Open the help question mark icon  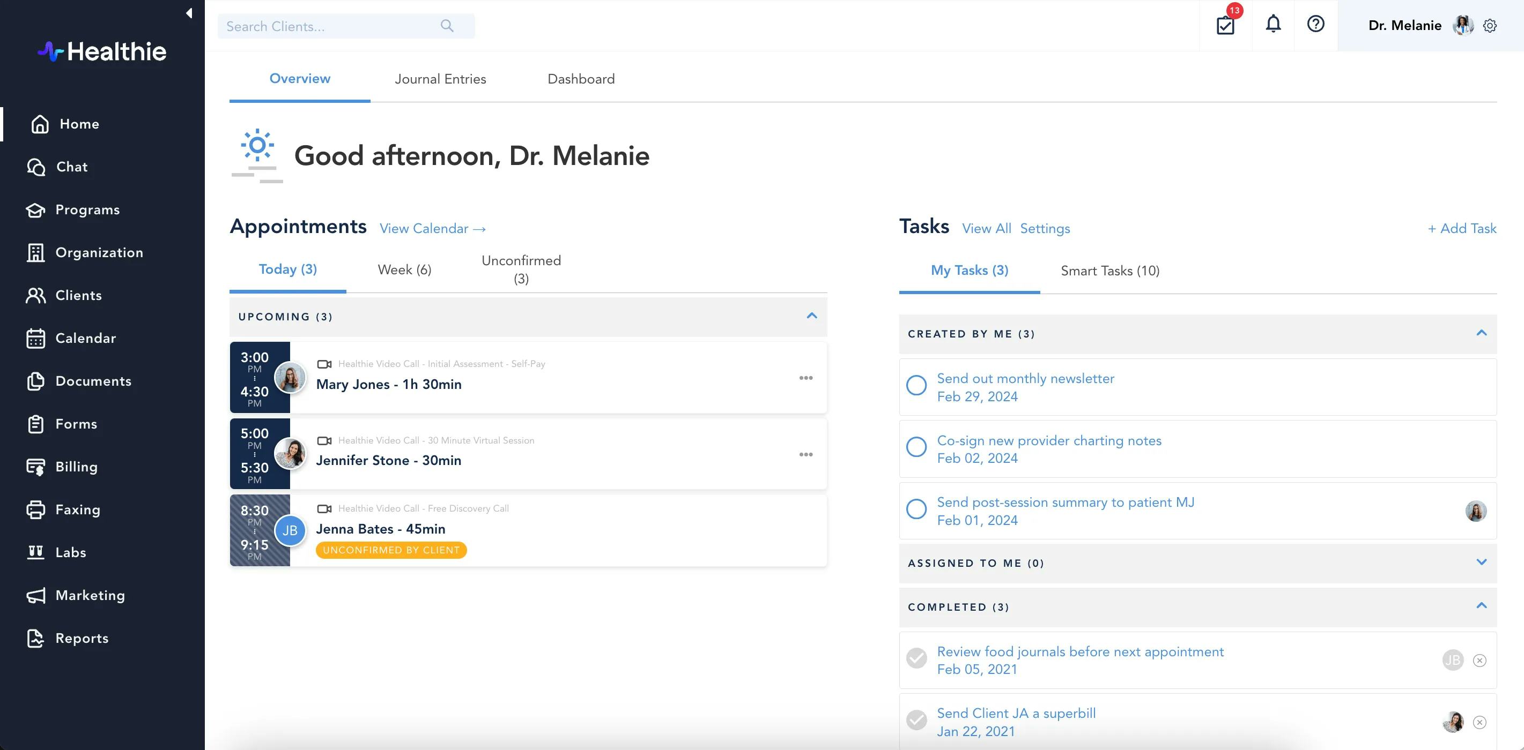[1315, 24]
